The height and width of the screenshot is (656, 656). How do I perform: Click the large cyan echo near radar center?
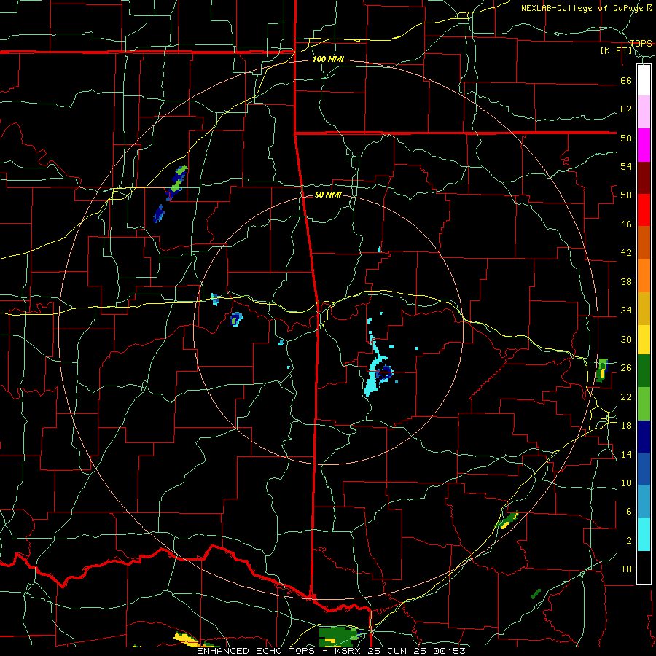click(374, 375)
